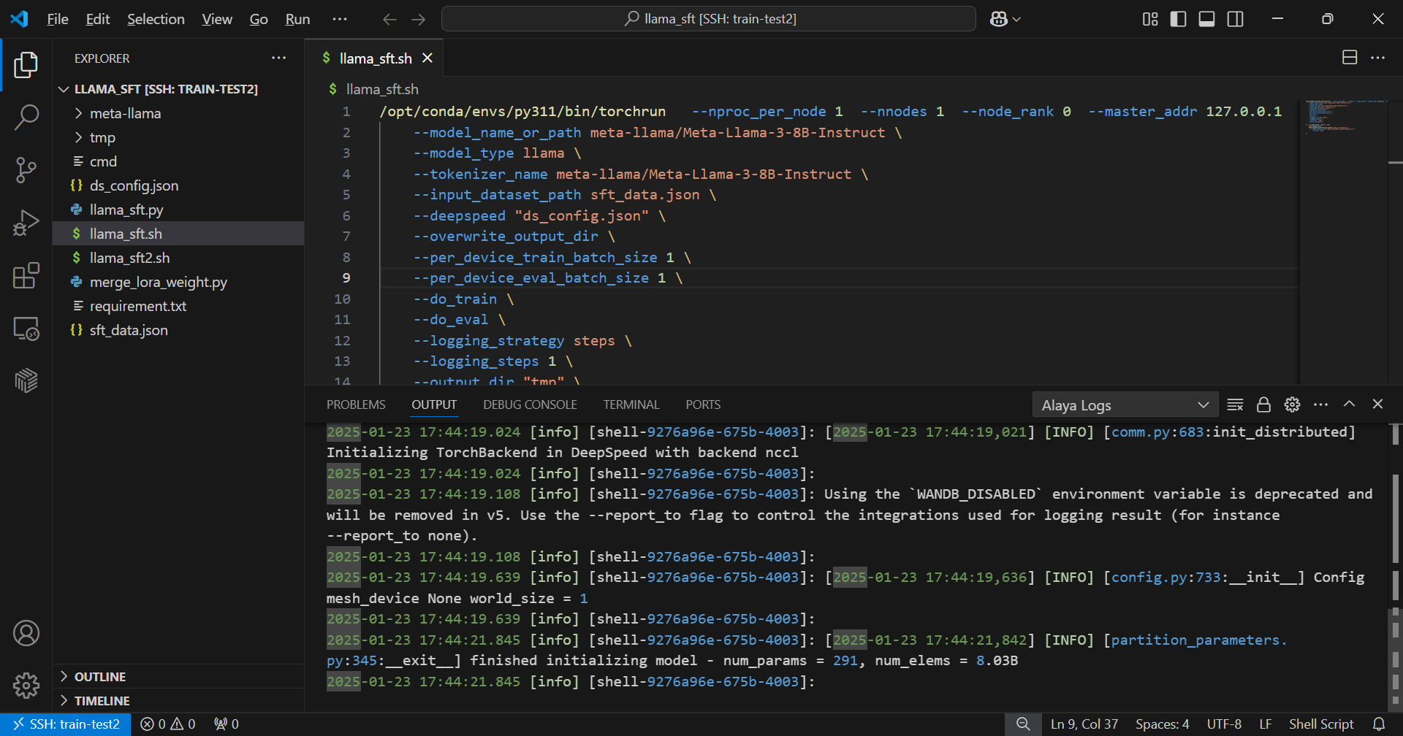Switch to the TERMINAL tab

click(631, 405)
